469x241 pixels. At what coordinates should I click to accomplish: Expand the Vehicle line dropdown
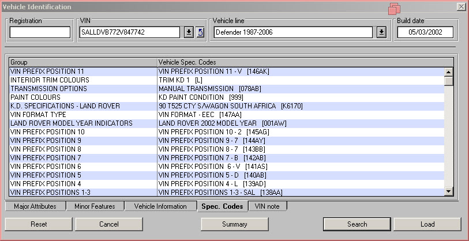click(381, 32)
